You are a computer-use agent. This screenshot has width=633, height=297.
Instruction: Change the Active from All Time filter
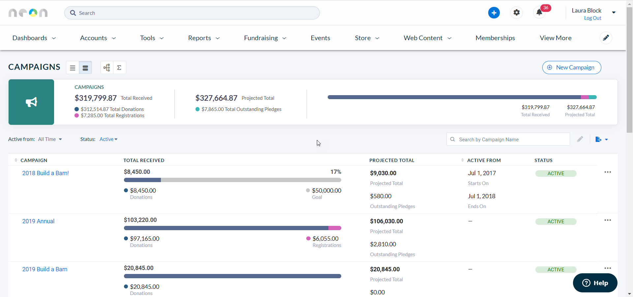pyautogui.click(x=50, y=139)
